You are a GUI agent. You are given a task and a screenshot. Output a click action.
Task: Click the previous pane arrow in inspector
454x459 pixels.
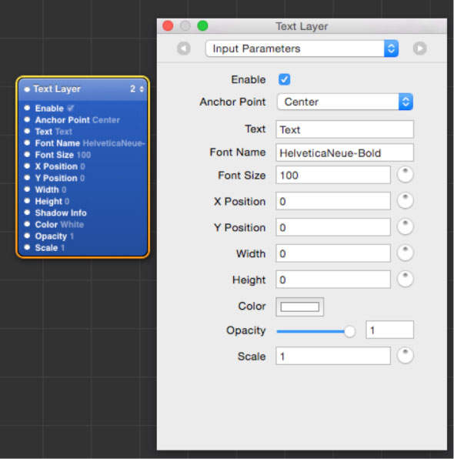pos(184,49)
